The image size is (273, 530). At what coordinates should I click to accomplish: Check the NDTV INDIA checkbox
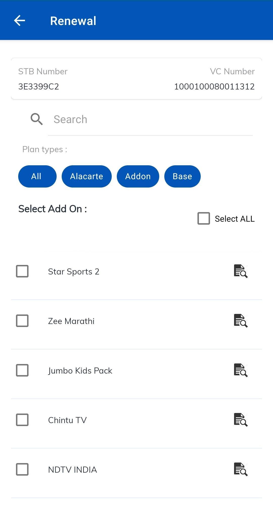[22, 469]
